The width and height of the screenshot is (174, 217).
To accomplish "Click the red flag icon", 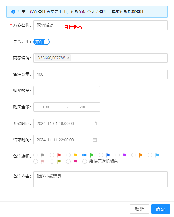I will coord(59,155).
